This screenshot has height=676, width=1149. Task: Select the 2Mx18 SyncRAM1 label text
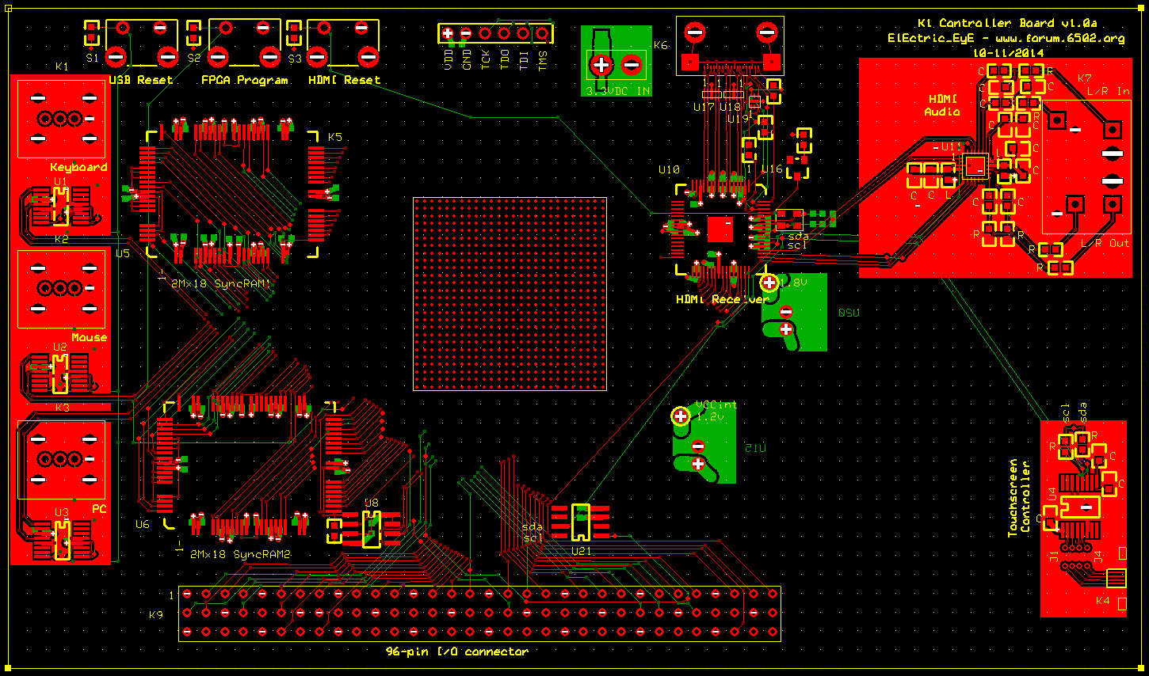[221, 283]
